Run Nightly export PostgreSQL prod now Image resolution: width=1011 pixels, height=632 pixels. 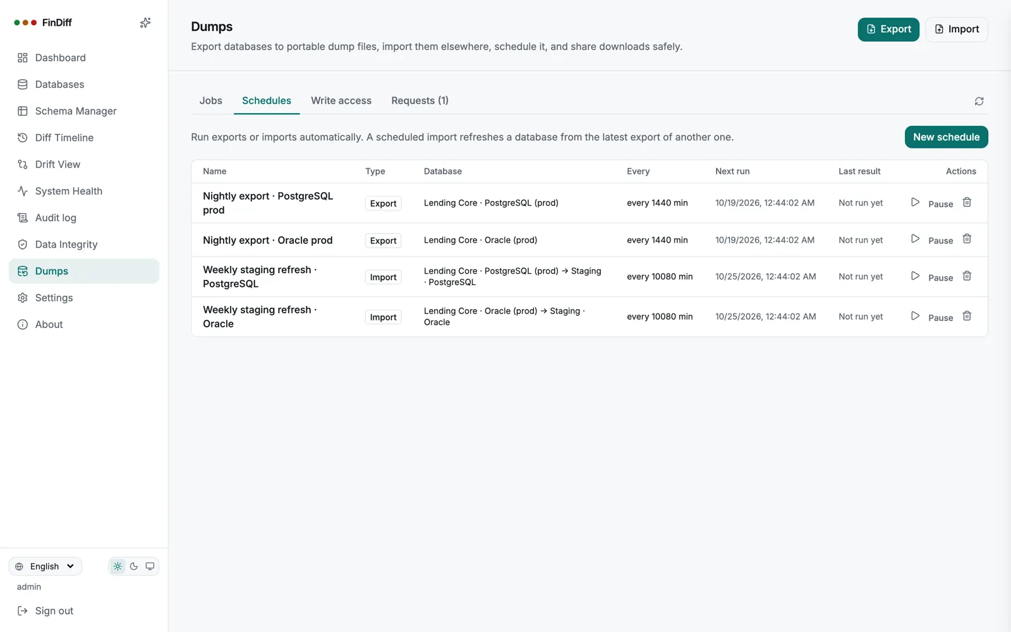[x=915, y=202]
